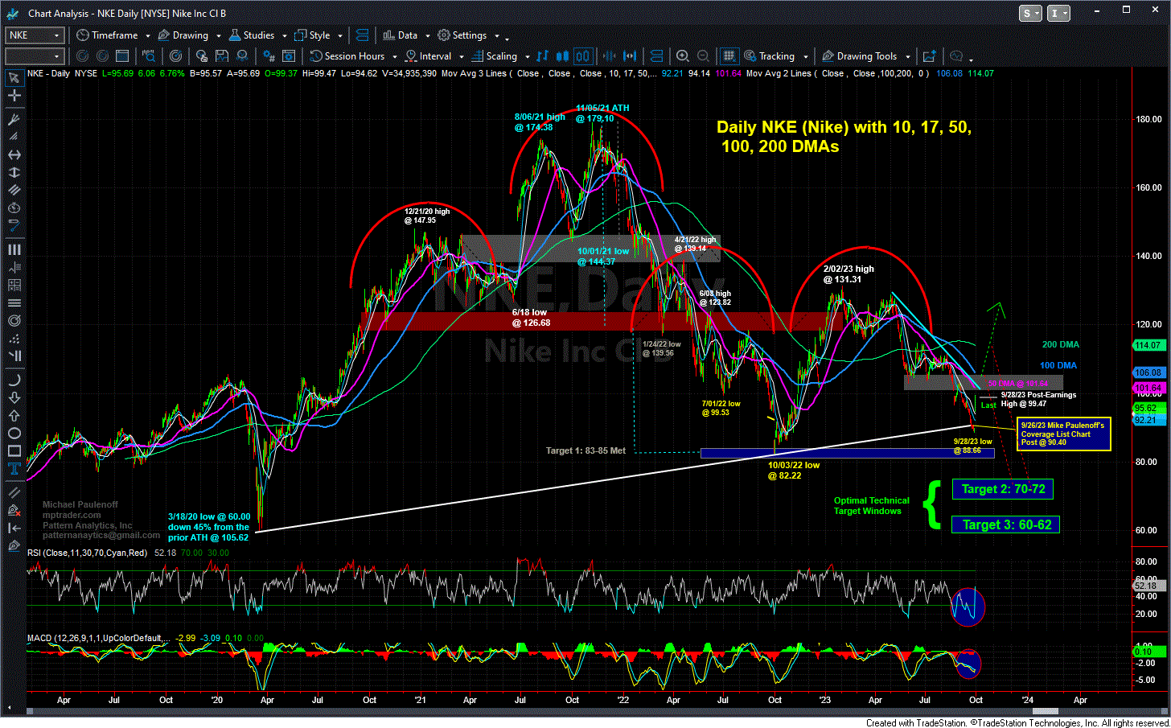1171x728 pixels.
Task: Click the zoom out magnifier icon
Action: pos(703,56)
